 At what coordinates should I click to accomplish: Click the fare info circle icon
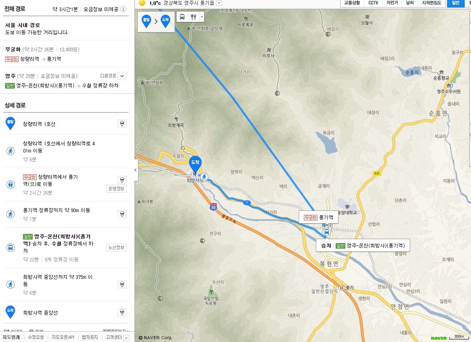tap(123, 9)
